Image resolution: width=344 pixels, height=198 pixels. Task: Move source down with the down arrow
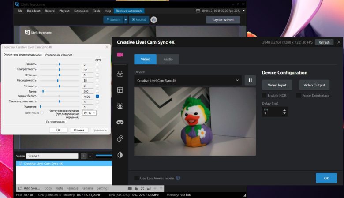pos(155,188)
